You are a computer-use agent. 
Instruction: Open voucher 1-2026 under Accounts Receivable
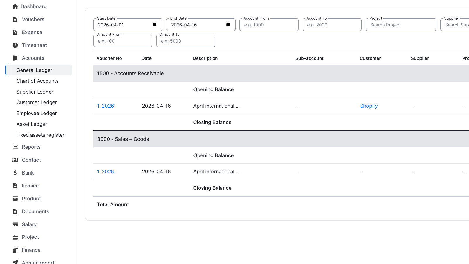pyautogui.click(x=106, y=106)
